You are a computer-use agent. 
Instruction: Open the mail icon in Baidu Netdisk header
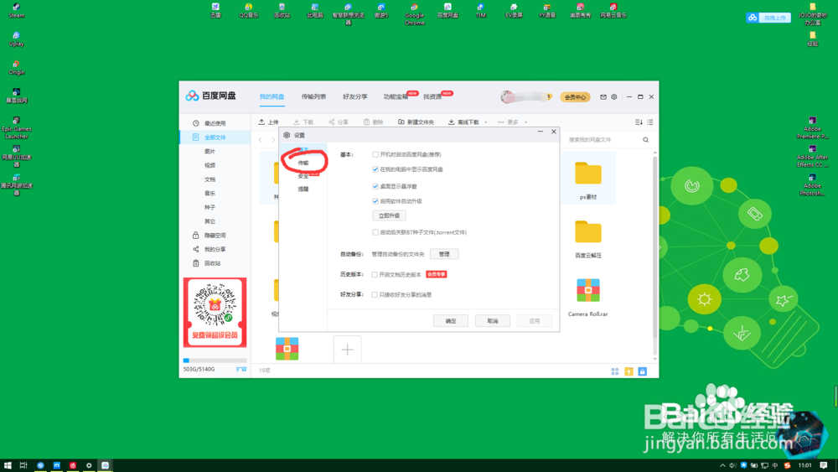[603, 96]
